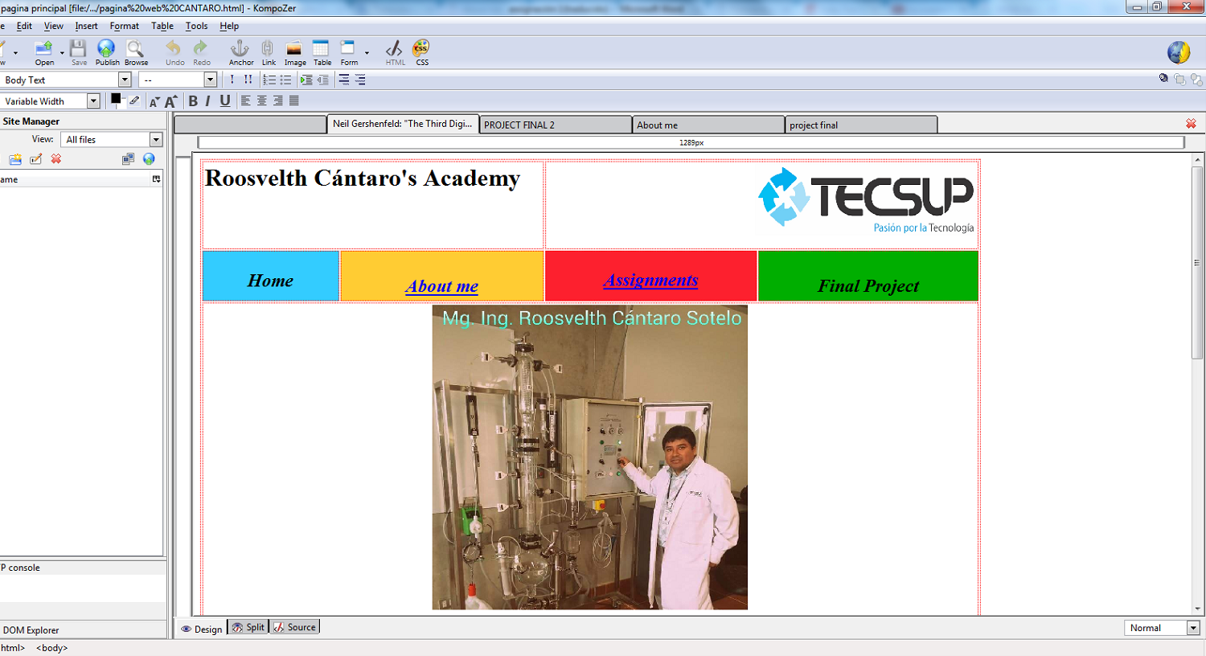Click the Save toolbar icon
The width and height of the screenshot is (1206, 656).
tap(78, 52)
